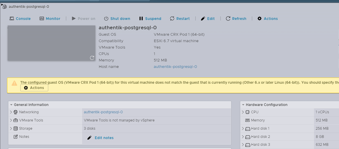Viewport: 339px width, 149px height.
Task: Expand the Networking row
Action: point(11,112)
